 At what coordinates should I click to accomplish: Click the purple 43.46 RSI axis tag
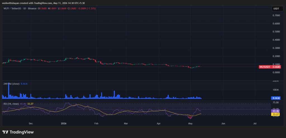(276, 111)
